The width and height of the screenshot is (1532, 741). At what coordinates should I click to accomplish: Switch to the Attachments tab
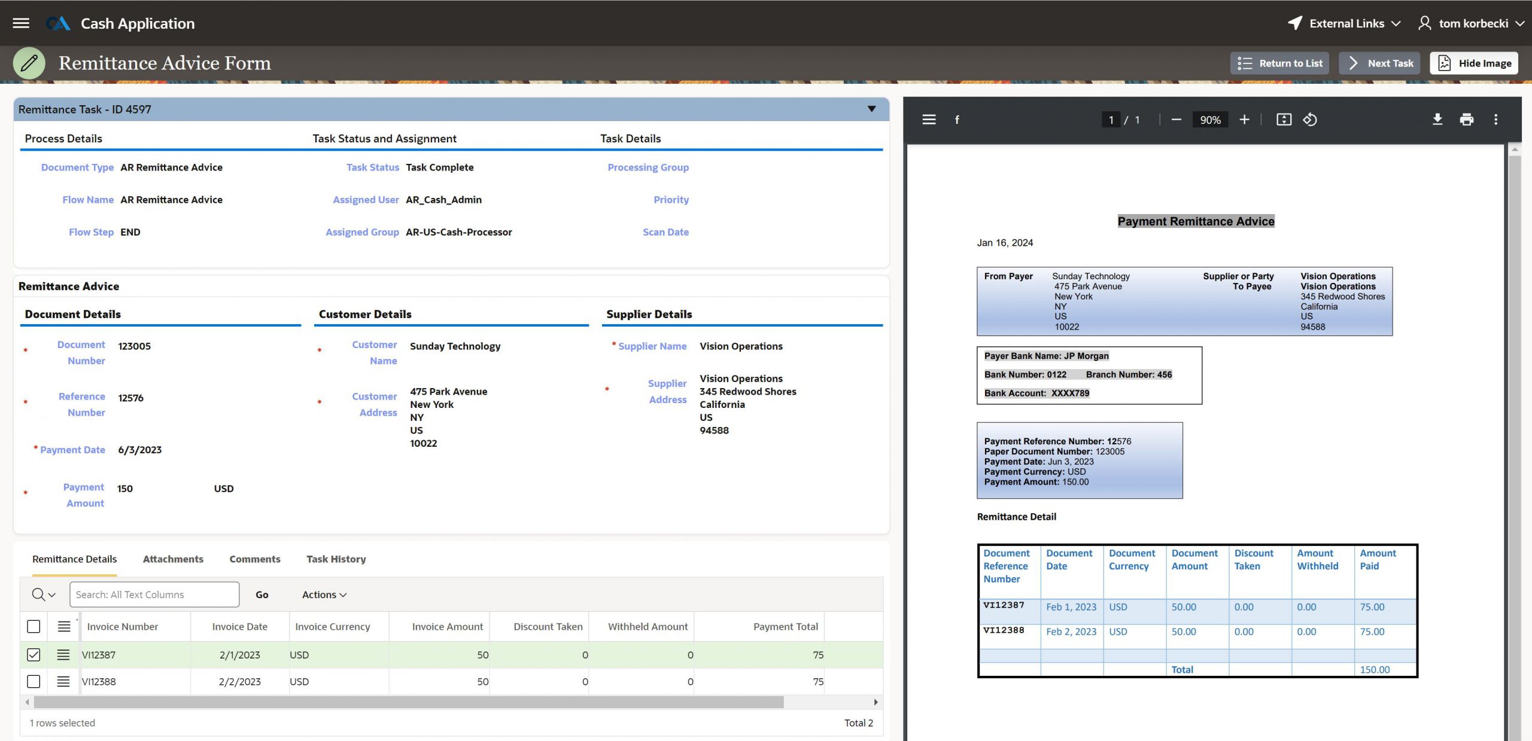point(173,559)
